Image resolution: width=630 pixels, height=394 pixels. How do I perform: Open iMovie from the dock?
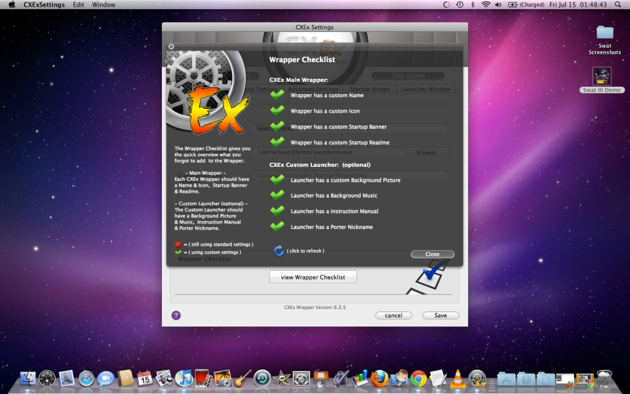click(x=282, y=379)
